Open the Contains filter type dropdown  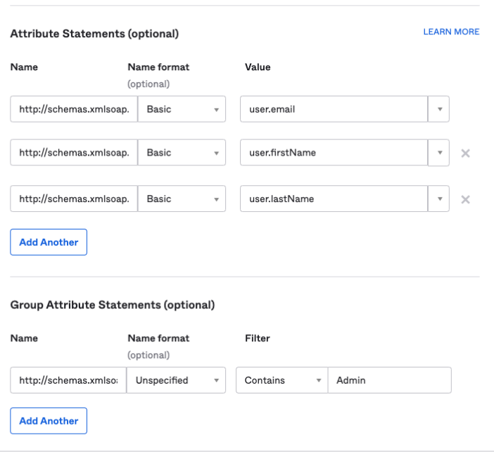click(281, 380)
